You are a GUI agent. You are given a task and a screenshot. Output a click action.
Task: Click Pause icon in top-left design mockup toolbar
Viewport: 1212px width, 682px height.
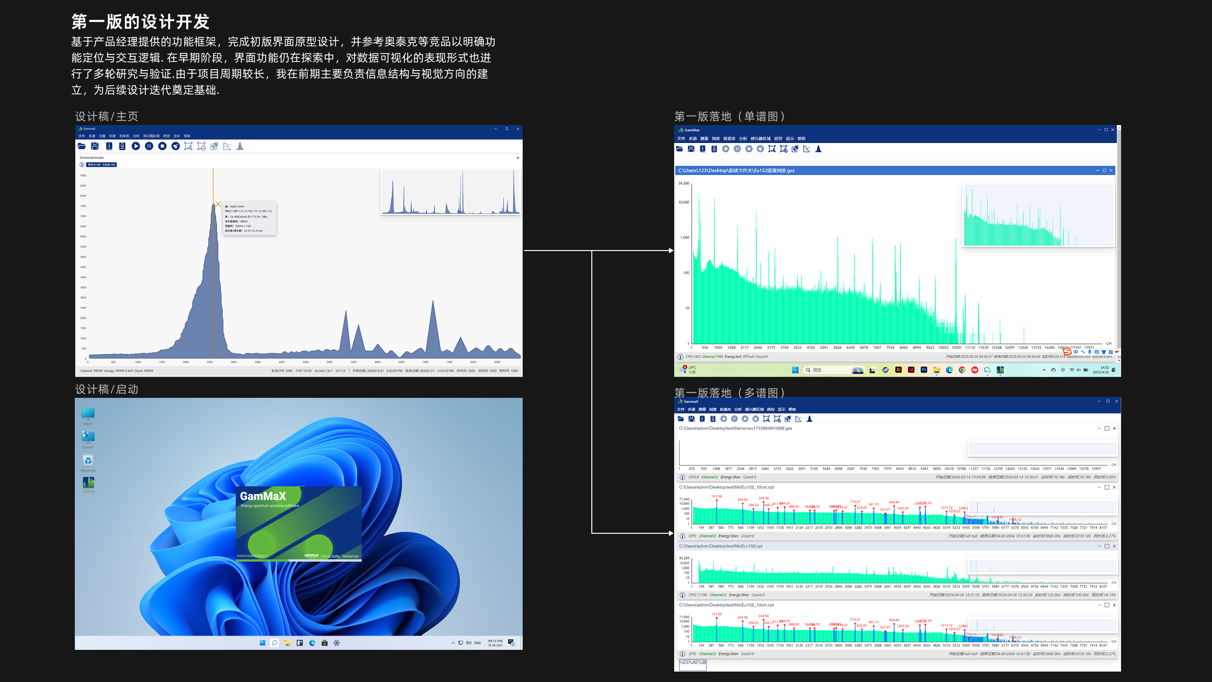pyautogui.click(x=149, y=146)
